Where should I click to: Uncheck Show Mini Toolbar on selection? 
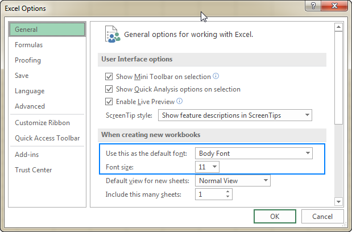[109, 77]
